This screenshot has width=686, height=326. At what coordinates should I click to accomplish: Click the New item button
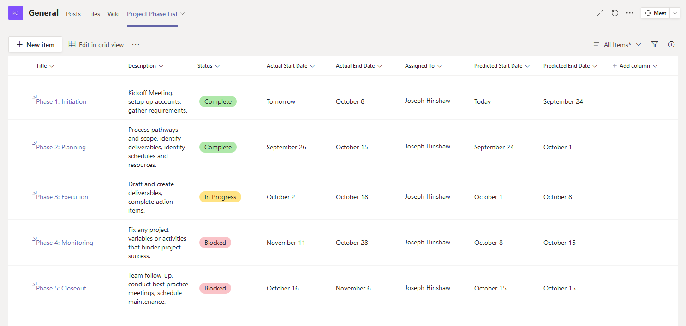36,45
